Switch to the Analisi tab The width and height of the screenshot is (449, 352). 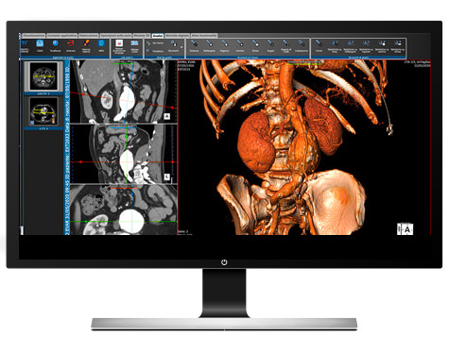[158, 36]
